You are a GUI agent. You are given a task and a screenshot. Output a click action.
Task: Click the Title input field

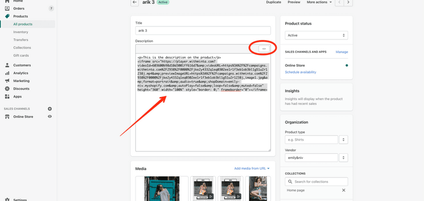tap(203, 31)
